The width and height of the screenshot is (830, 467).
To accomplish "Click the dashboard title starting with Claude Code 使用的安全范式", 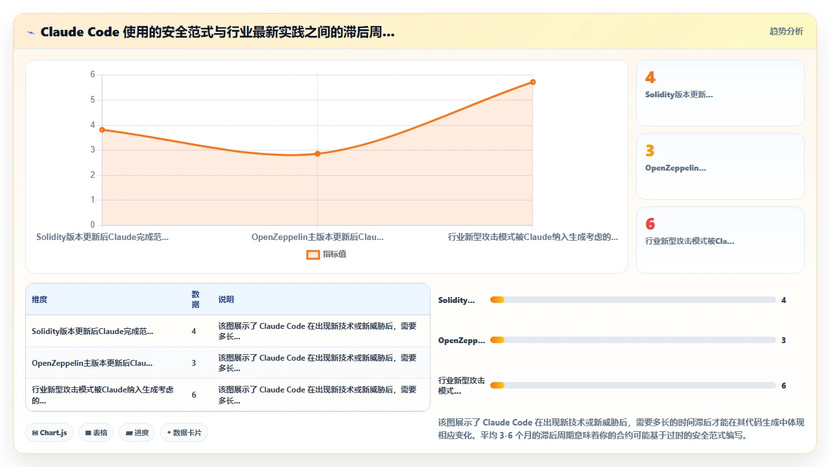I will [x=217, y=32].
